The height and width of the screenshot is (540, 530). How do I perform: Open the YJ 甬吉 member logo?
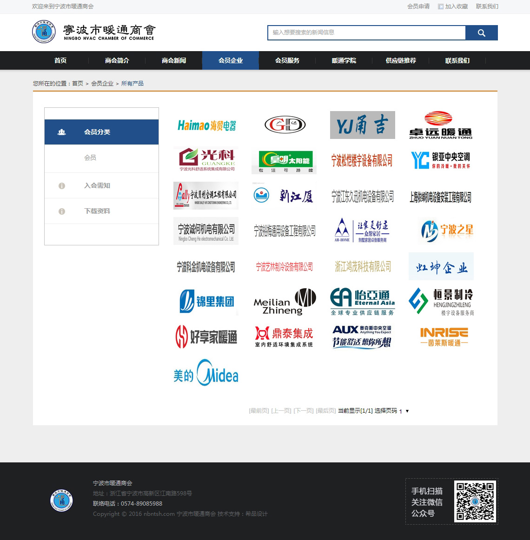[x=363, y=125]
